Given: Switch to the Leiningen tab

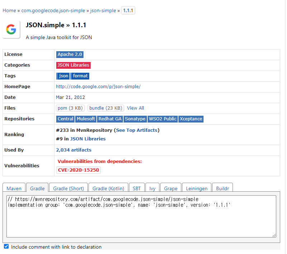Looking at the screenshot, I should coord(197,187).
